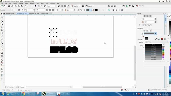This screenshot has width=171, height=96.
Task: Switch to the Welcome Screen tab
Action: tap(10, 14)
